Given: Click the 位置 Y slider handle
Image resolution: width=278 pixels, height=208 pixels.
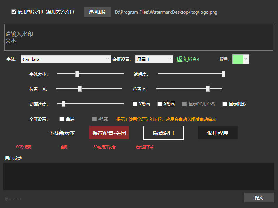Looking at the screenshot, I should (208, 89).
